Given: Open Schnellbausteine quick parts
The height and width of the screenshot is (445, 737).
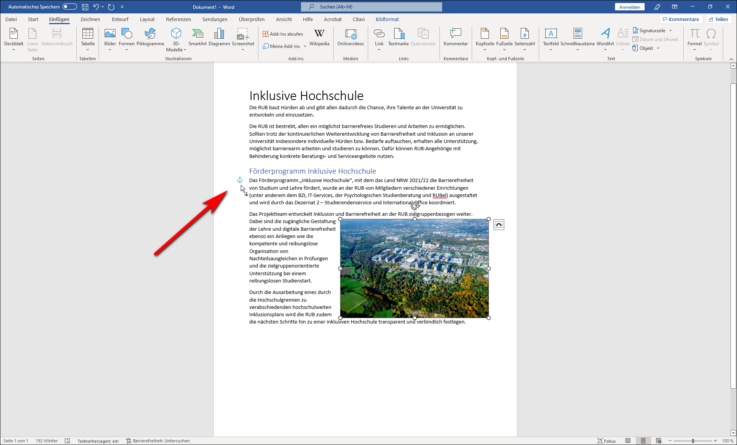Looking at the screenshot, I should [x=577, y=39].
